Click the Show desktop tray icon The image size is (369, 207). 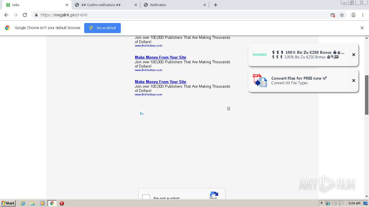(366, 203)
